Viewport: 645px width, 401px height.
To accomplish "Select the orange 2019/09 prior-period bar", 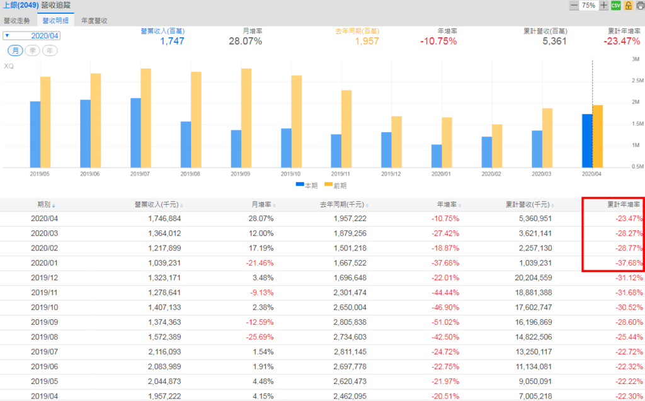I will [246, 118].
